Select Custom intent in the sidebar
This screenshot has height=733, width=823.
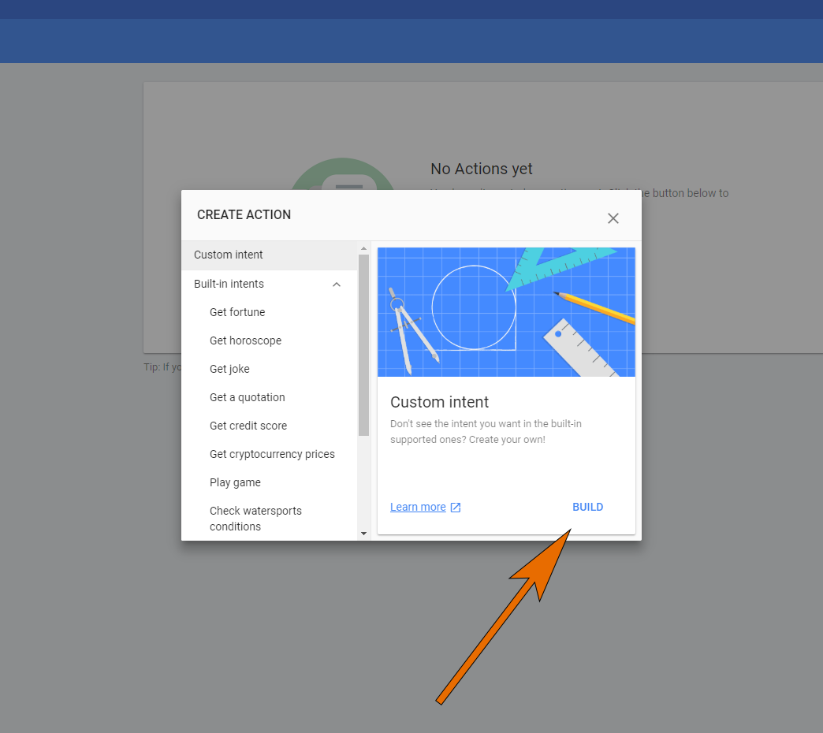[229, 255]
